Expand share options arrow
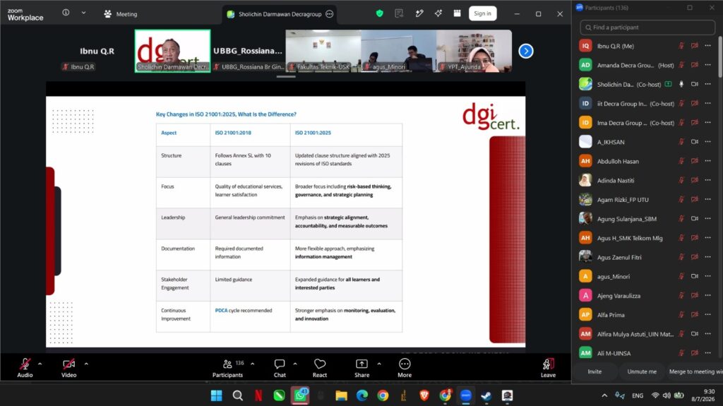This screenshot has height=406, width=723. click(379, 364)
